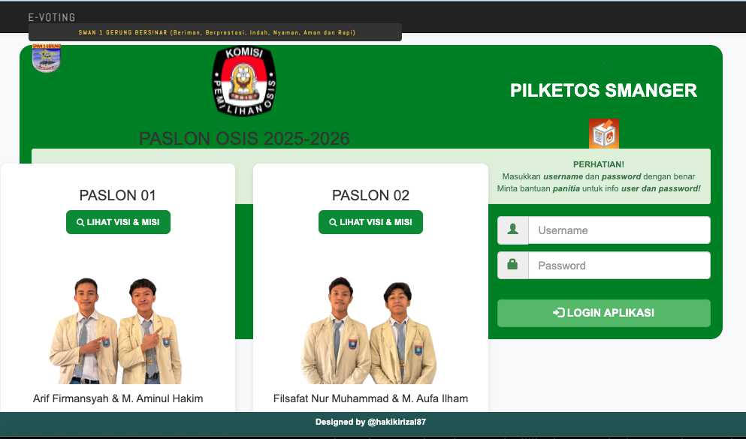The image size is (746, 439).
Task: Open the Designed by @hakikirizal87 footer credit
Action: (370, 422)
